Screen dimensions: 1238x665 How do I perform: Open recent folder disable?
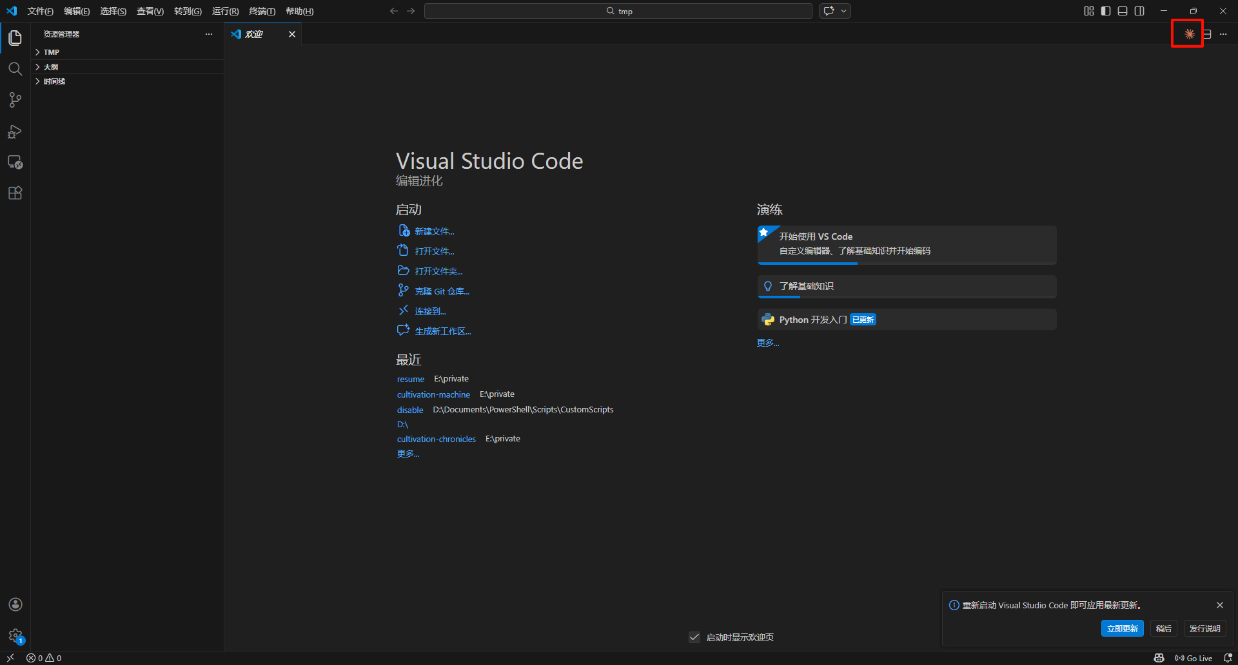(x=410, y=410)
